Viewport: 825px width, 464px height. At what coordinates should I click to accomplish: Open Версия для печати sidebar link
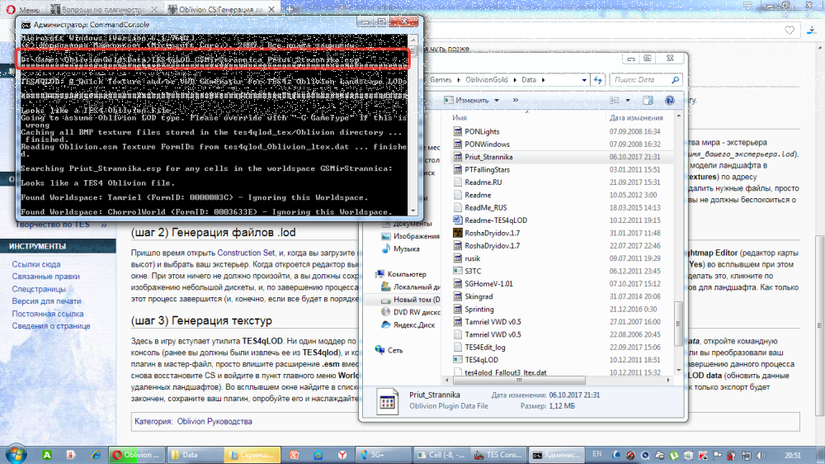coord(46,301)
